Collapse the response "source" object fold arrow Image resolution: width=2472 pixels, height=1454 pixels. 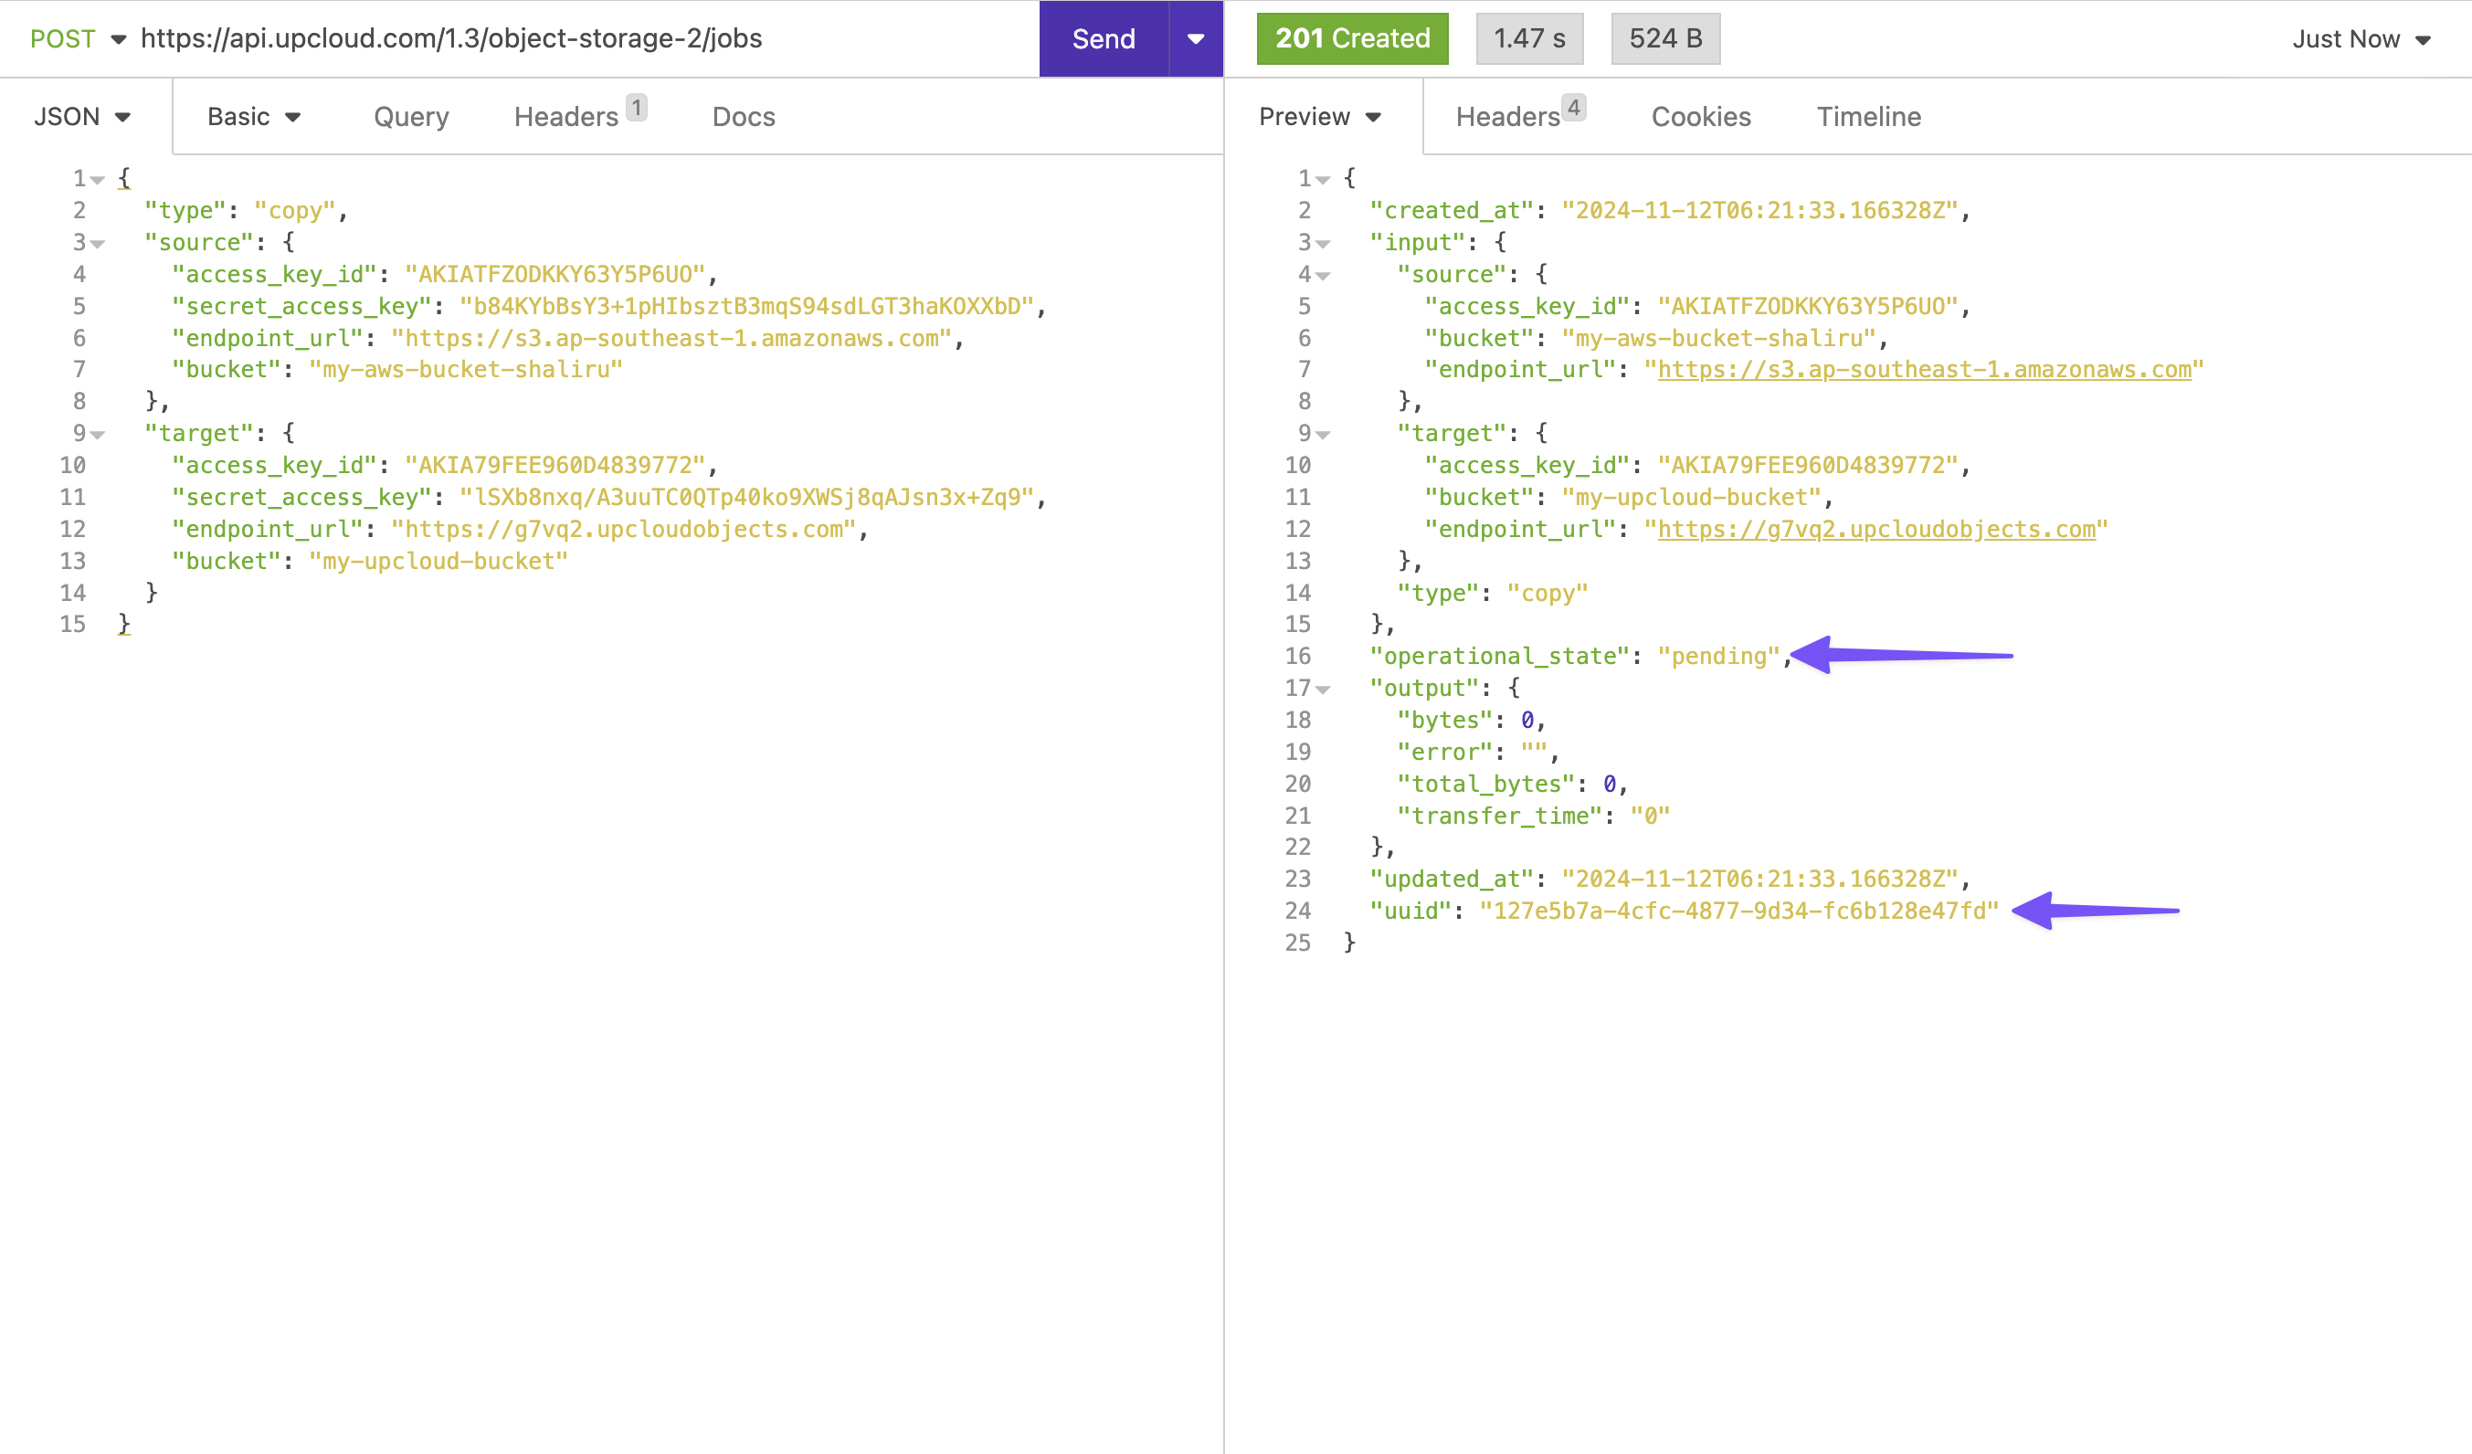1322,276
